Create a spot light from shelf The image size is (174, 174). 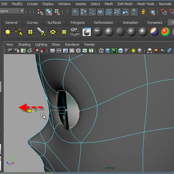(42, 32)
